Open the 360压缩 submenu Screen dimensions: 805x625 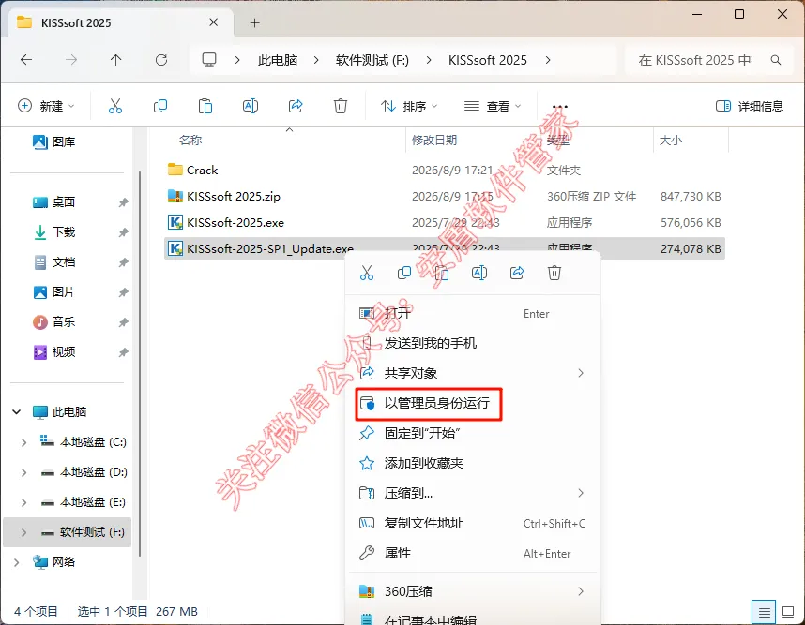point(472,591)
